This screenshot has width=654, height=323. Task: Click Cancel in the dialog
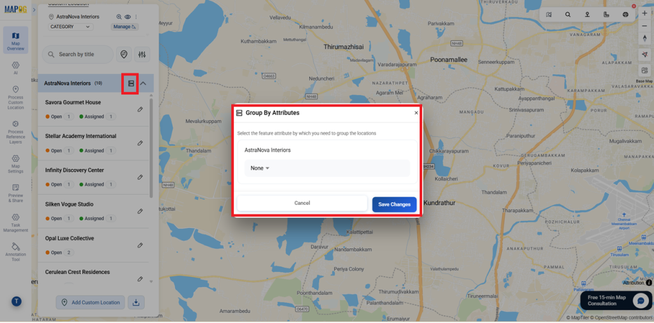tap(302, 204)
